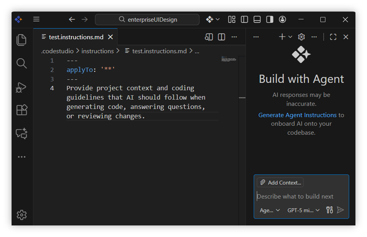Open the Chat view in activity bar
367x237 pixels.
[x=22, y=134]
